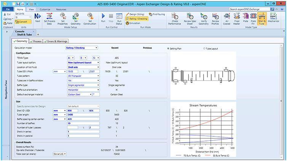Open Baffle cut orientation dropdown
This screenshot has width=287, height=161.
click(83, 90)
